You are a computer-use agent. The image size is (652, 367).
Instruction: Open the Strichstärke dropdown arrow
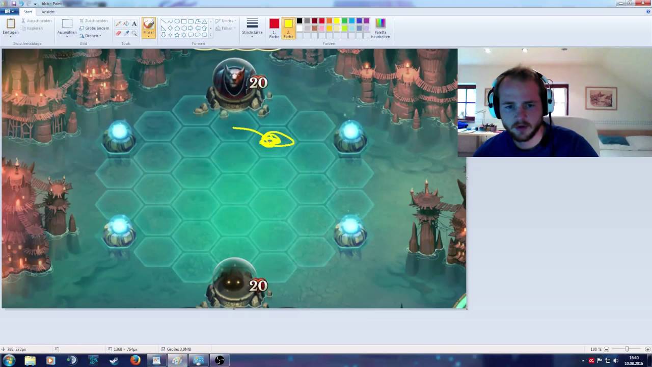tap(252, 36)
